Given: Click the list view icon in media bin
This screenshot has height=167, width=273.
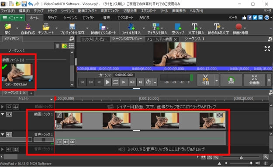Looking at the screenshot, I should (x=71, y=46).
